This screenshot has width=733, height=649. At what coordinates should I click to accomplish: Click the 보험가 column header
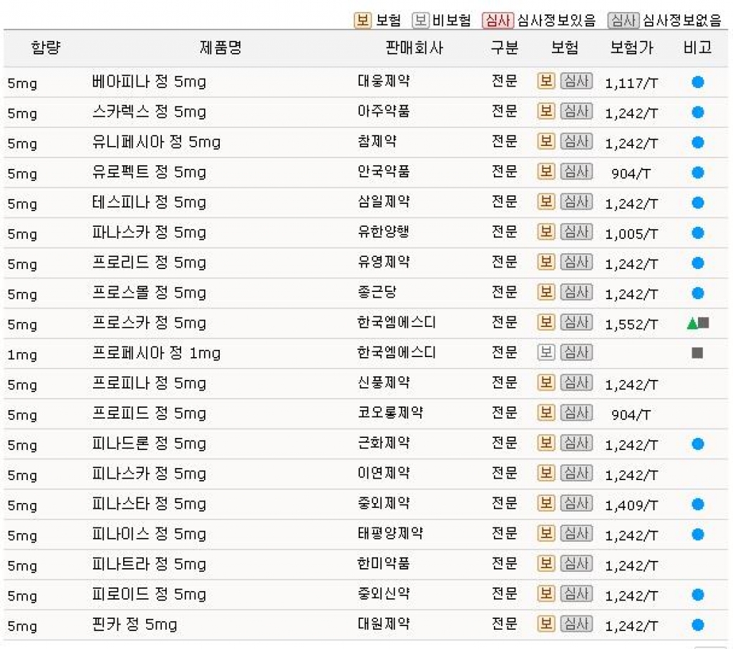coord(631,48)
